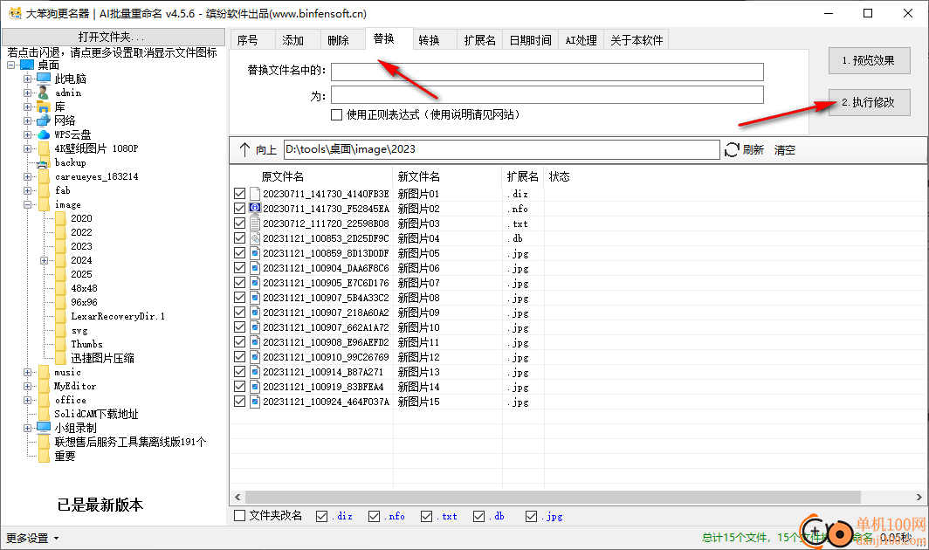The image size is (929, 550).
Task: Open the AI处理 tab
Action: click(x=581, y=39)
